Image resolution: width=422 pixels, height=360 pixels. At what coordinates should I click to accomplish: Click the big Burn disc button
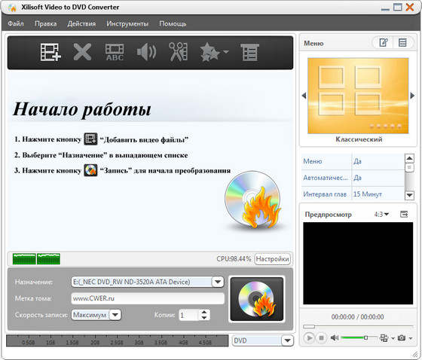257,299
